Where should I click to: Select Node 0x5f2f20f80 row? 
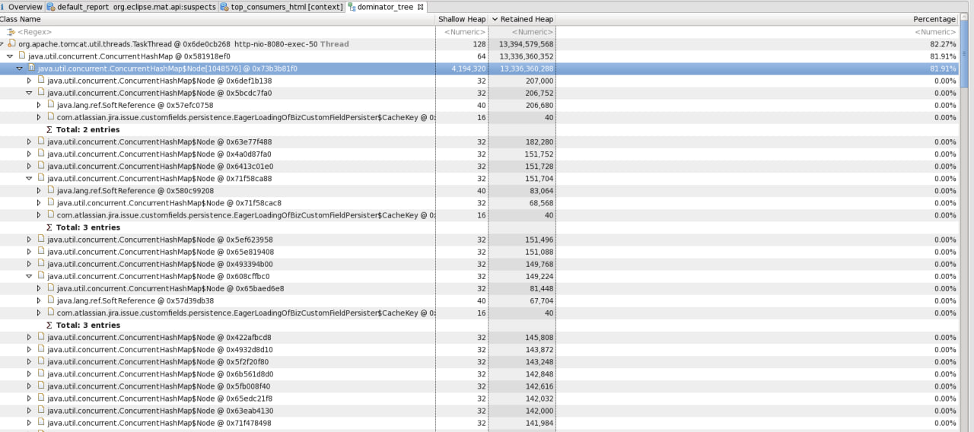[479, 361]
